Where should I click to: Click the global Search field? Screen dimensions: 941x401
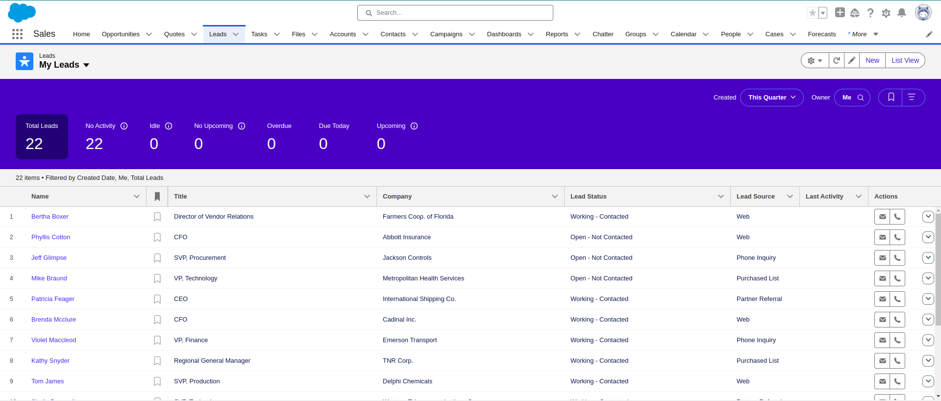pos(455,13)
